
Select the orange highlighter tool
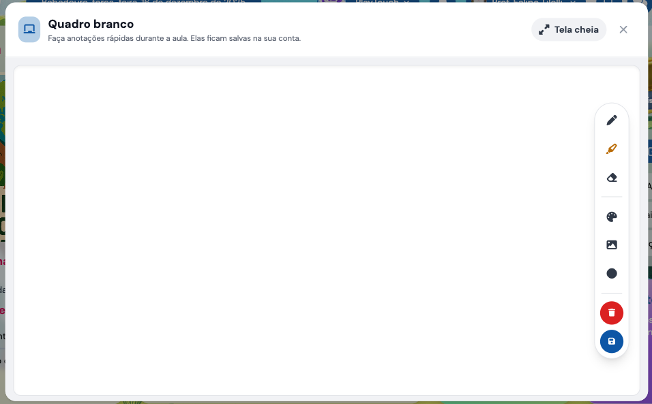click(612, 149)
